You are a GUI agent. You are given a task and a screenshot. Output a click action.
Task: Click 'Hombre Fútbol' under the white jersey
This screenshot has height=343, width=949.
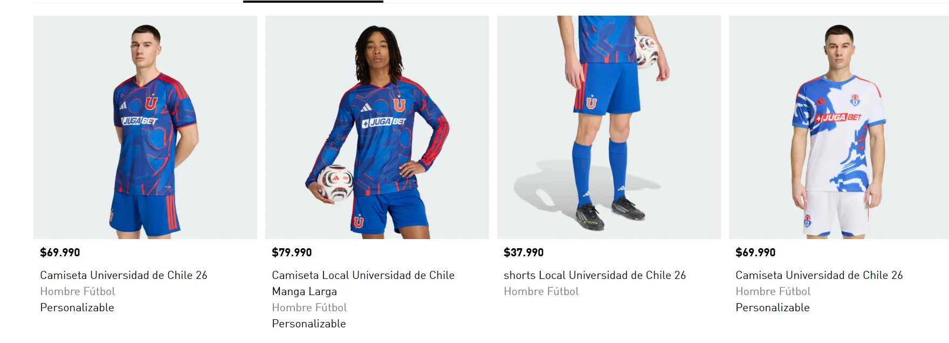[773, 291]
